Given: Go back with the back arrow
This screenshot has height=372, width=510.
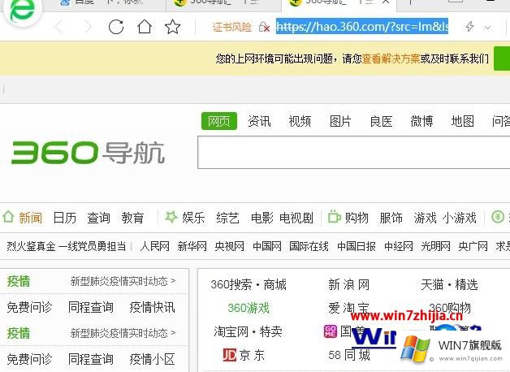Looking at the screenshot, I should tap(59, 27).
